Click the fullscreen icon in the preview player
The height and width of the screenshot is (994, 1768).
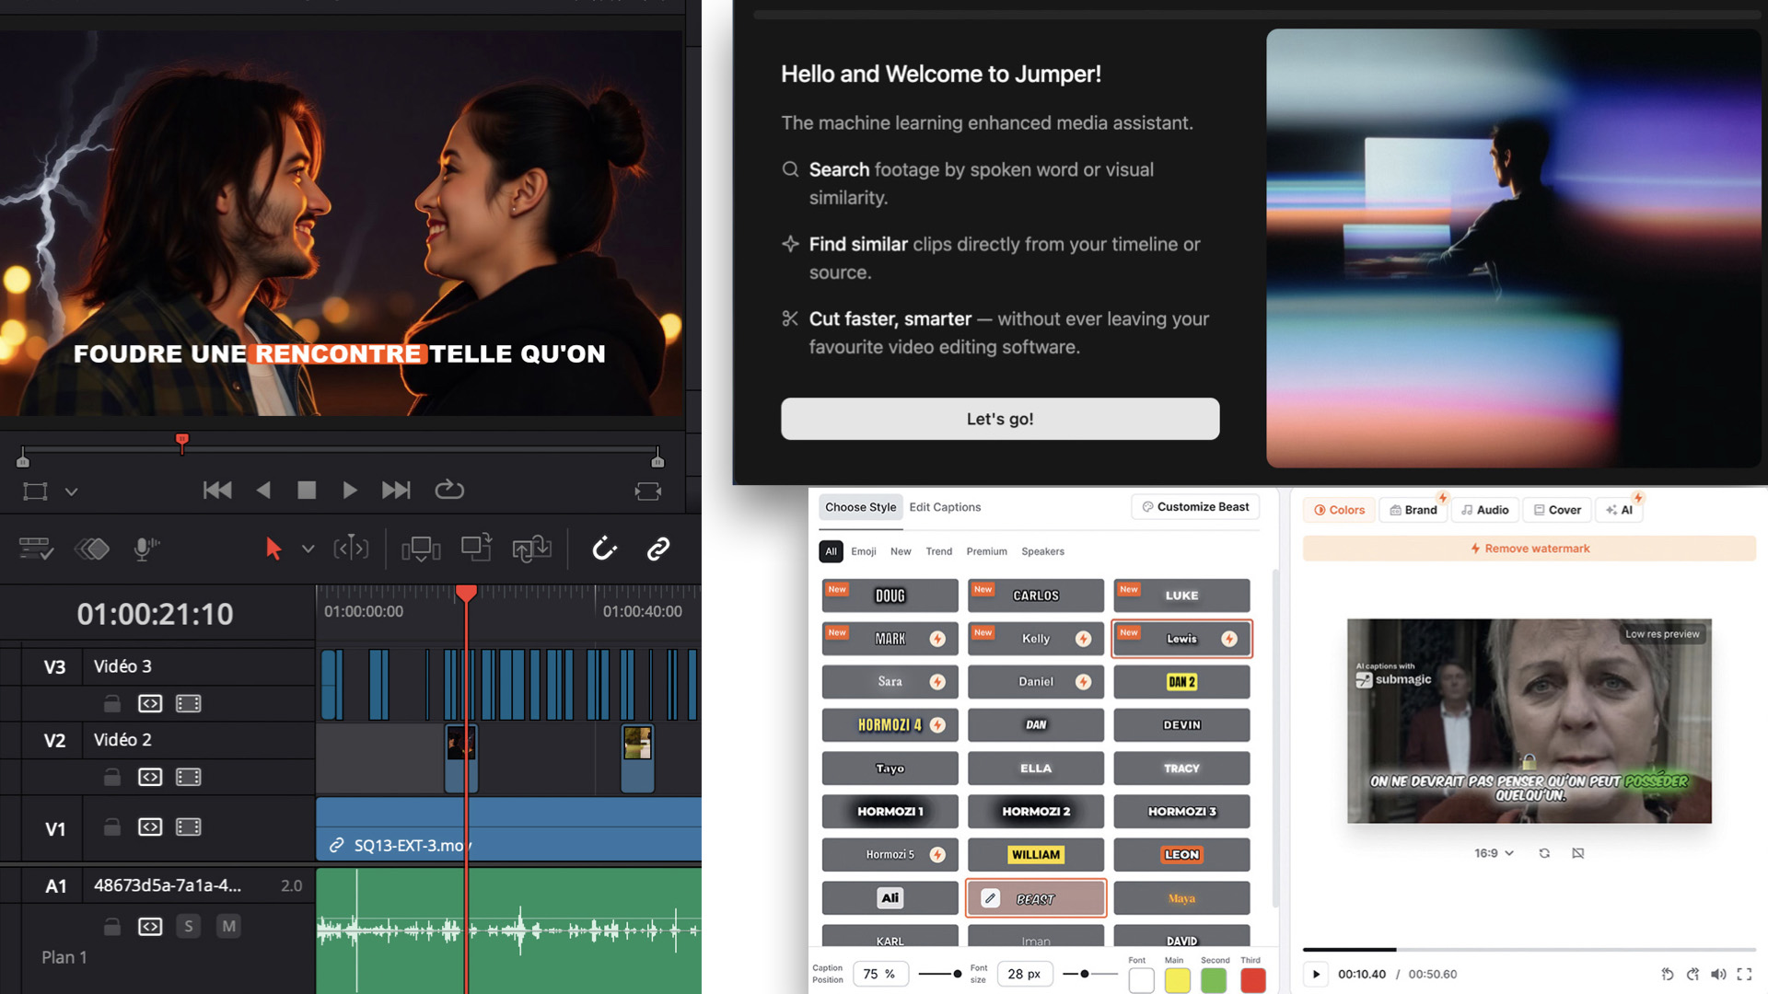click(1744, 974)
